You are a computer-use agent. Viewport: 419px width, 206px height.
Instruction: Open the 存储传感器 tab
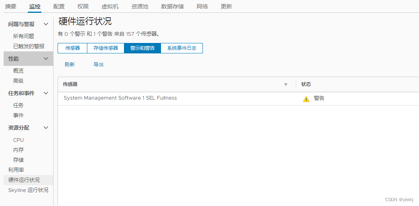click(106, 48)
